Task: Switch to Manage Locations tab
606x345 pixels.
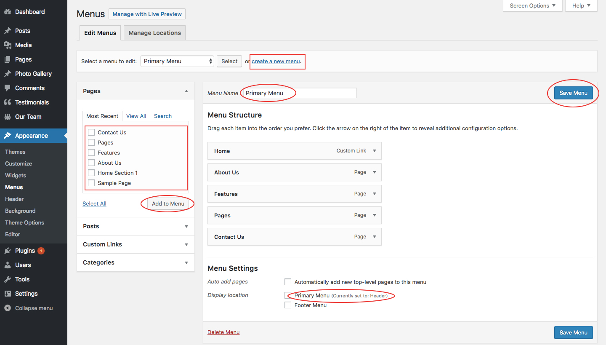Action: click(x=155, y=33)
